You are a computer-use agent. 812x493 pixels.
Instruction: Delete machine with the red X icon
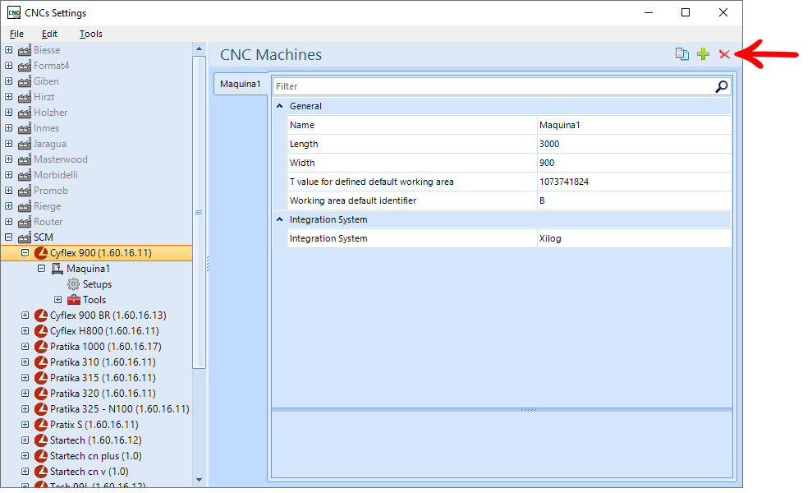point(724,54)
